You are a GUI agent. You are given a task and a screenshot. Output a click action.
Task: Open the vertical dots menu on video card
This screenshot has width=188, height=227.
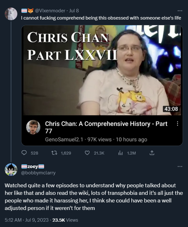(177, 124)
